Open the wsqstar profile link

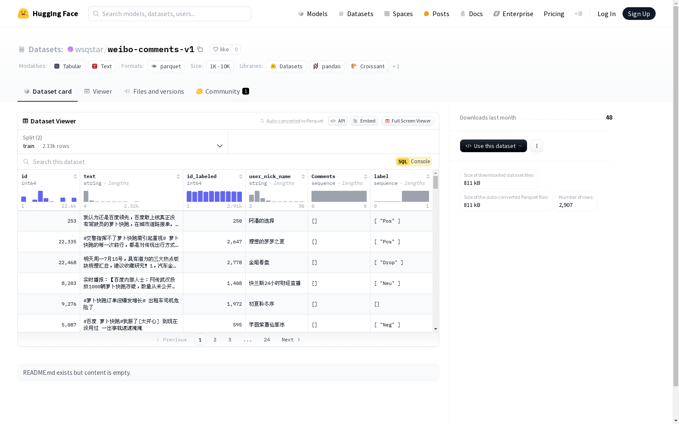coord(89,49)
